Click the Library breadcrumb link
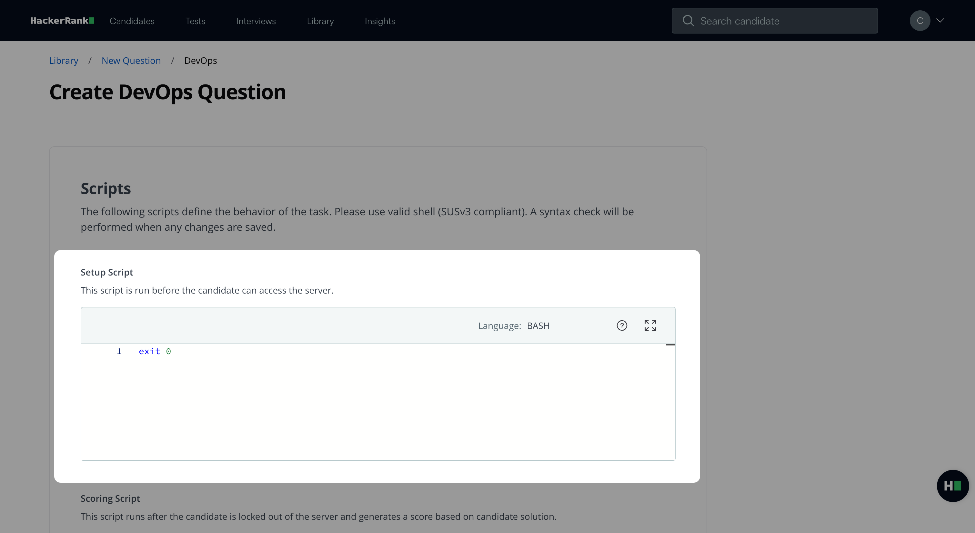This screenshot has width=975, height=533. pos(64,61)
